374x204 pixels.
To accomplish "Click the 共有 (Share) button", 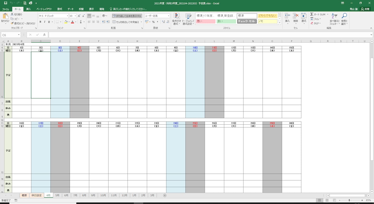I will click(365, 9).
